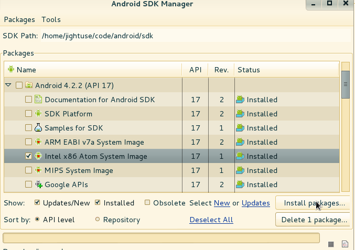Screen dimensions: 355x250
Task: Uncheck the Intel x86 Atom System Image checkbox
Action: pos(28,156)
